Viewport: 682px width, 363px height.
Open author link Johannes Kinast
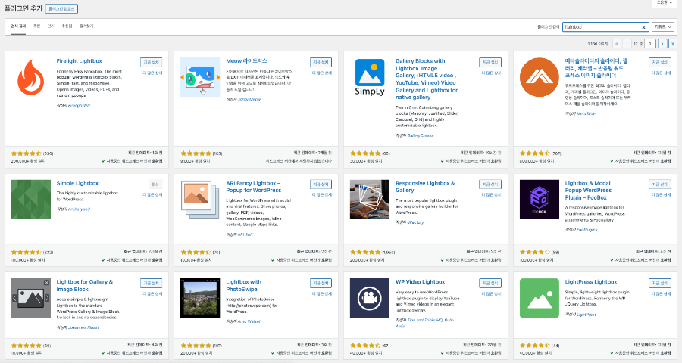coord(83,327)
